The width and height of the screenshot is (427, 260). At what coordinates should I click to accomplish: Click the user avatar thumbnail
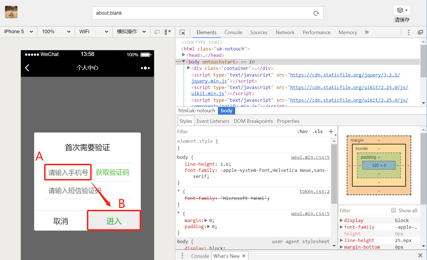click(x=11, y=12)
